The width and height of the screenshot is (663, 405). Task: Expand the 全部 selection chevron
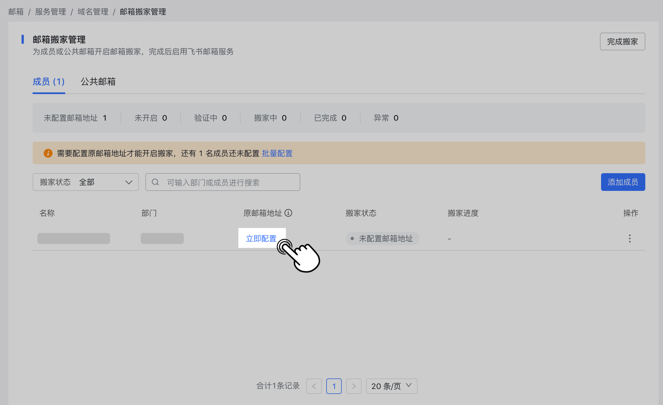[x=129, y=182]
